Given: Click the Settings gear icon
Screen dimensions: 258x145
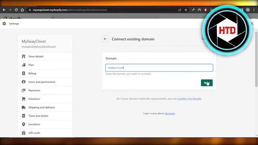Looking at the screenshot, I should 4,23.
